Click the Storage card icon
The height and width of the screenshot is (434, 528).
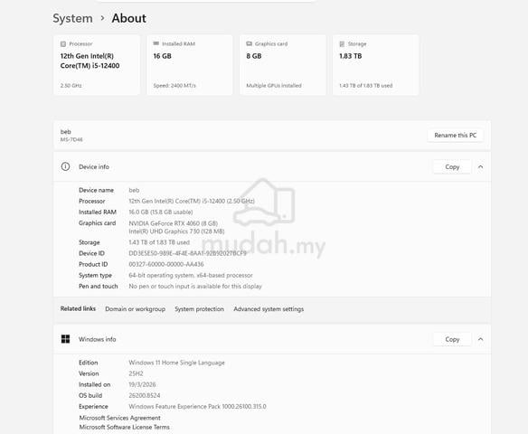[x=342, y=44]
